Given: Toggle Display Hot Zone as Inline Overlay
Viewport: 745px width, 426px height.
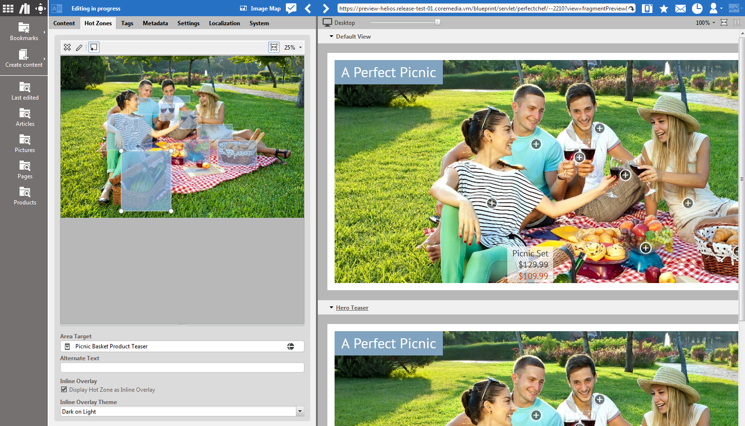Looking at the screenshot, I should (x=64, y=389).
